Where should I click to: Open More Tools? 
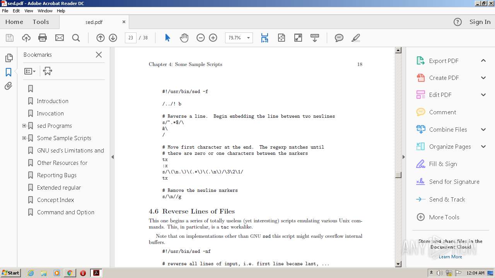pos(444,217)
